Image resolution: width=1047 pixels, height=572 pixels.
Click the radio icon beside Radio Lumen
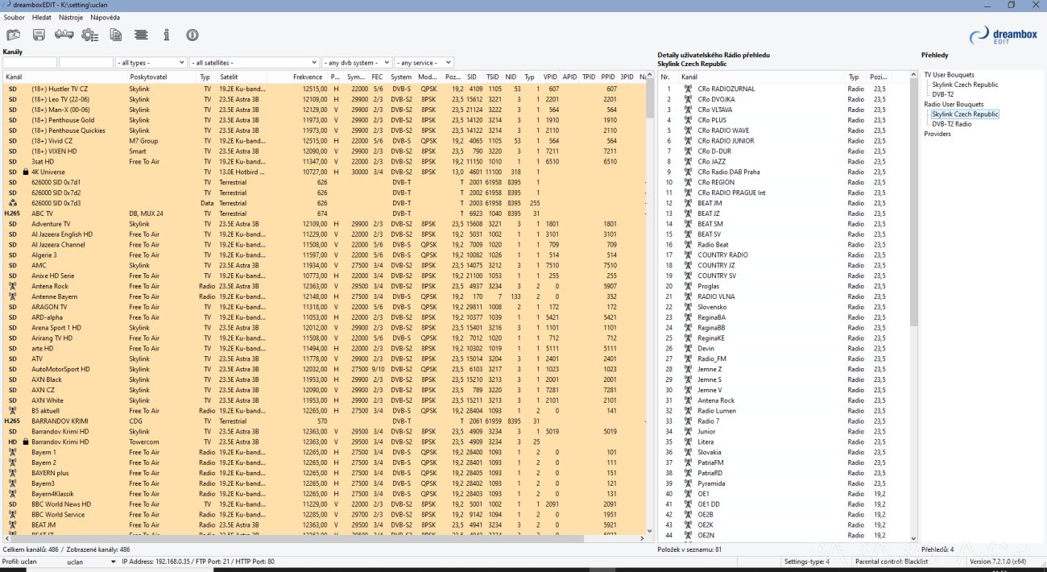click(x=688, y=411)
